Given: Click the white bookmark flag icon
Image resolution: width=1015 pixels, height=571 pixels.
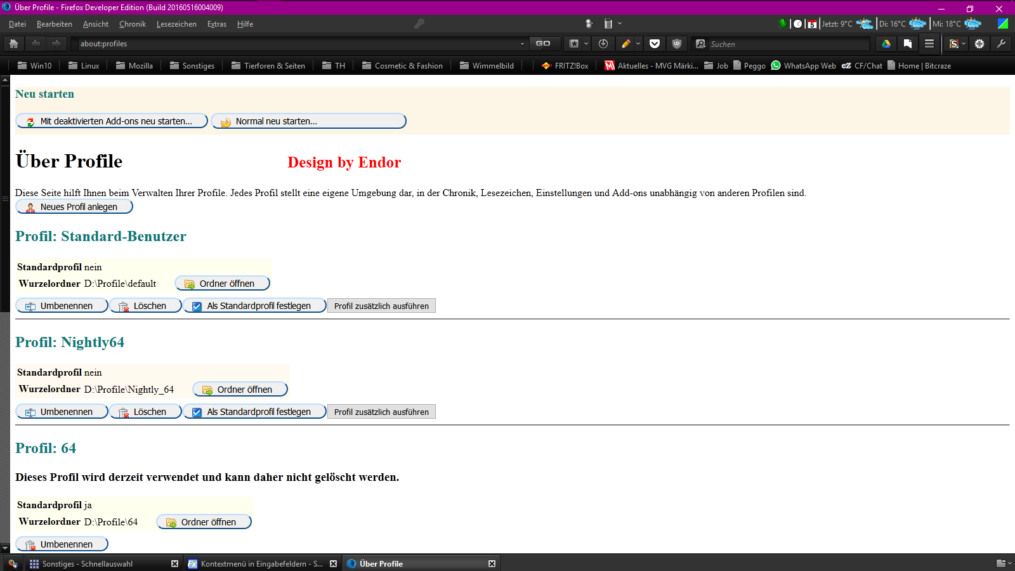Looking at the screenshot, I should pyautogui.click(x=908, y=44).
